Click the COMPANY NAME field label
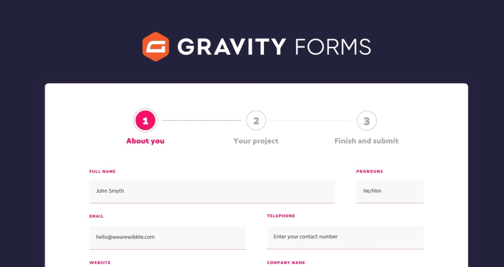Viewport: 504px width, 267px height. tap(286, 263)
